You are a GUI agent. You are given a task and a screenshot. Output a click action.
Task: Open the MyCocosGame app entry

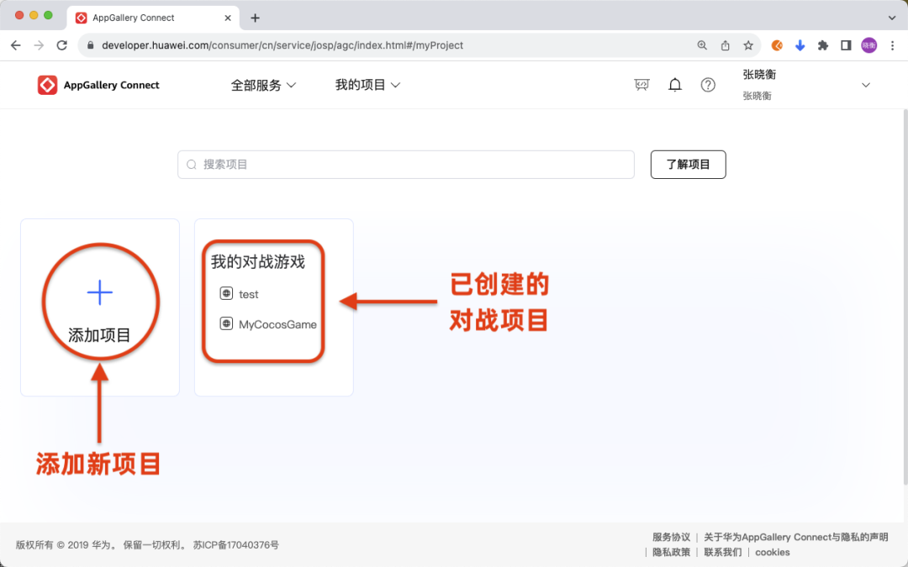(277, 324)
